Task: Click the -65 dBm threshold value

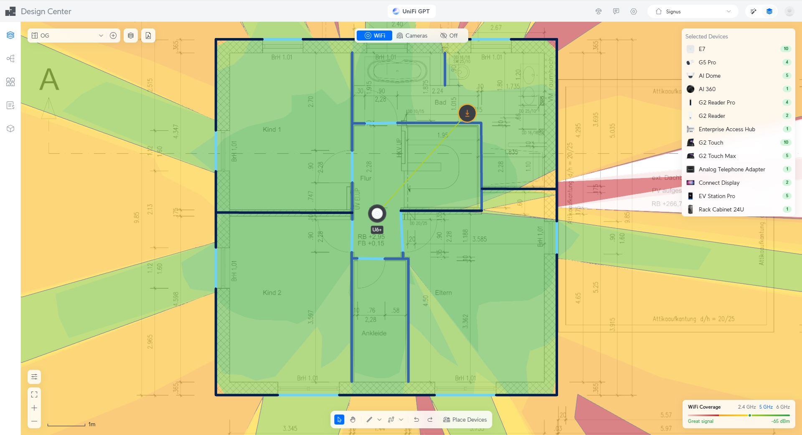Action: click(780, 421)
